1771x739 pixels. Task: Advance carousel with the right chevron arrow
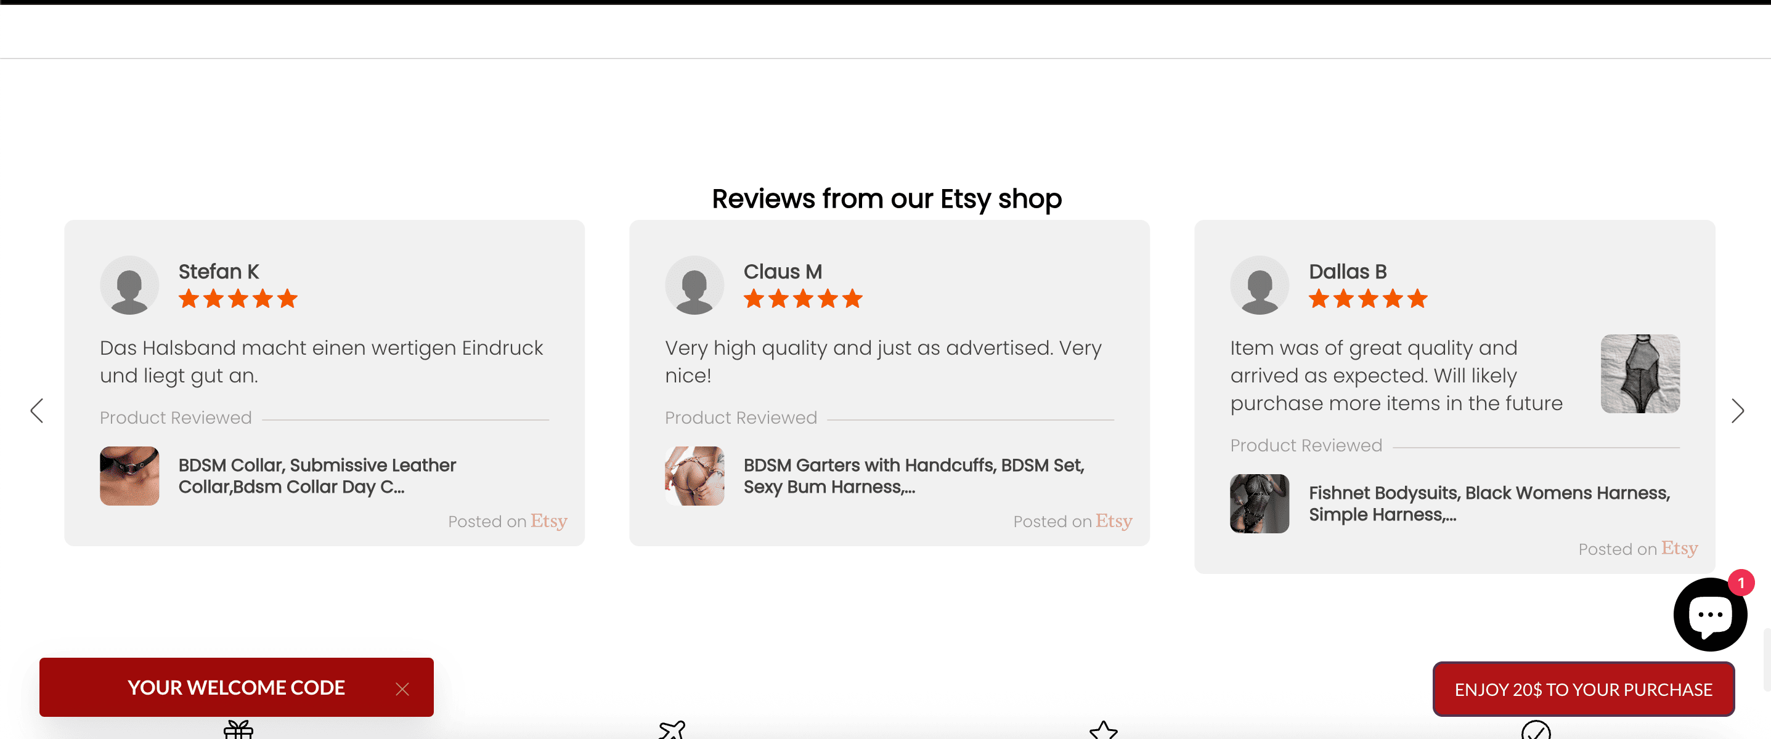(x=1738, y=410)
